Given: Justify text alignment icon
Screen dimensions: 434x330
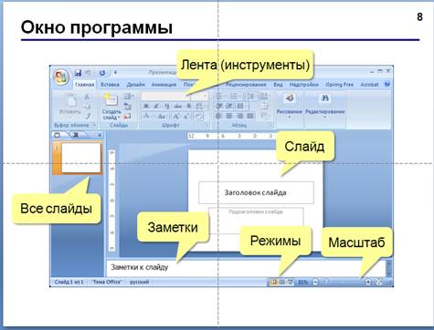Looking at the screenshot, I should pos(250,116).
